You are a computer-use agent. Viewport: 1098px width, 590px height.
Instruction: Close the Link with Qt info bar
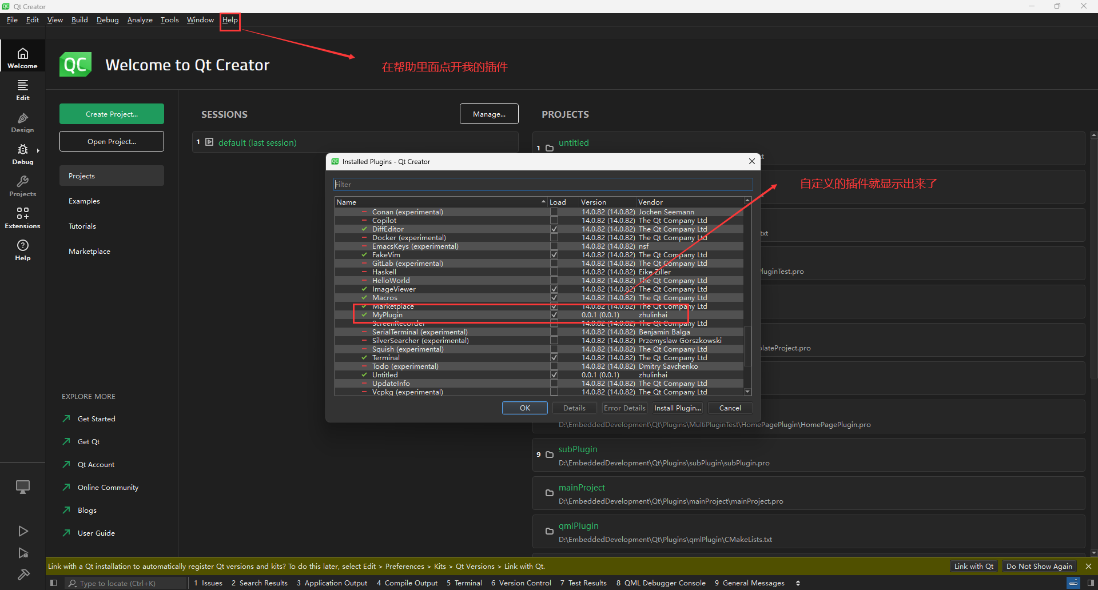tap(1088, 566)
